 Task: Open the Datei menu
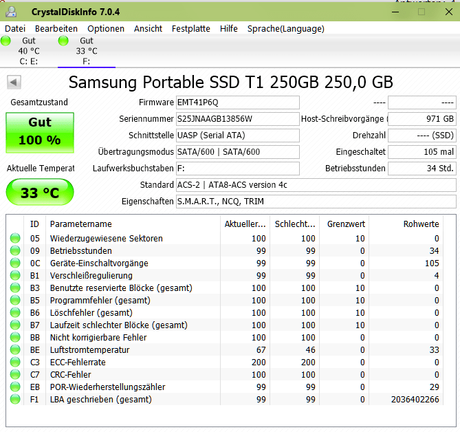click(x=15, y=29)
